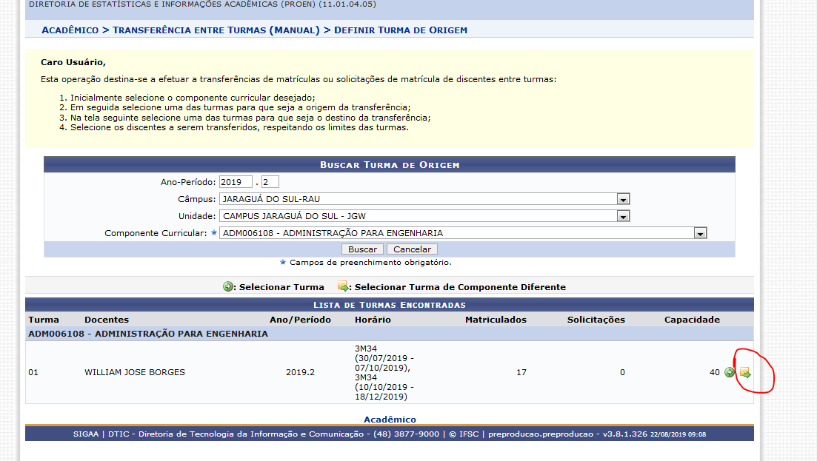Click the yellow component icon in the legend

click(341, 286)
